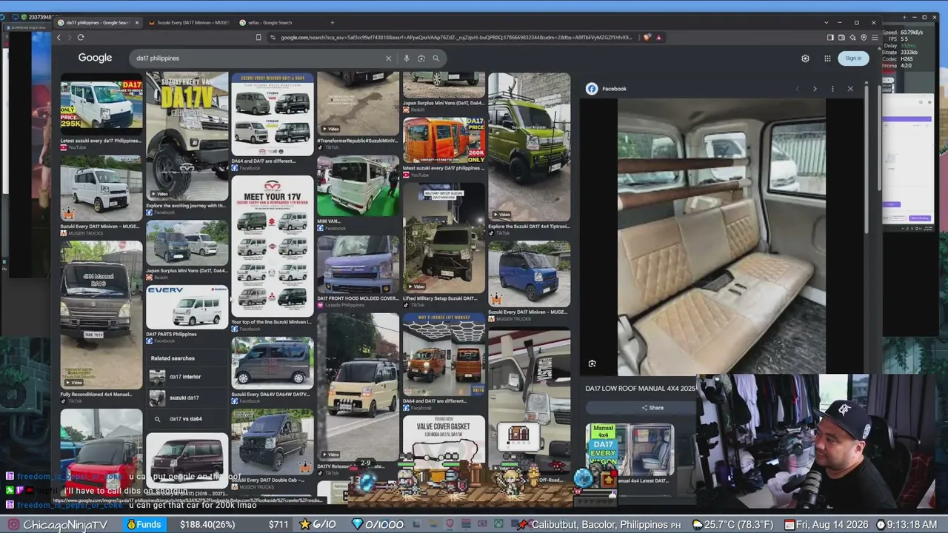The width and height of the screenshot is (948, 533).
Task: Click the Brave Rewards triangle icon
Action: click(x=658, y=37)
